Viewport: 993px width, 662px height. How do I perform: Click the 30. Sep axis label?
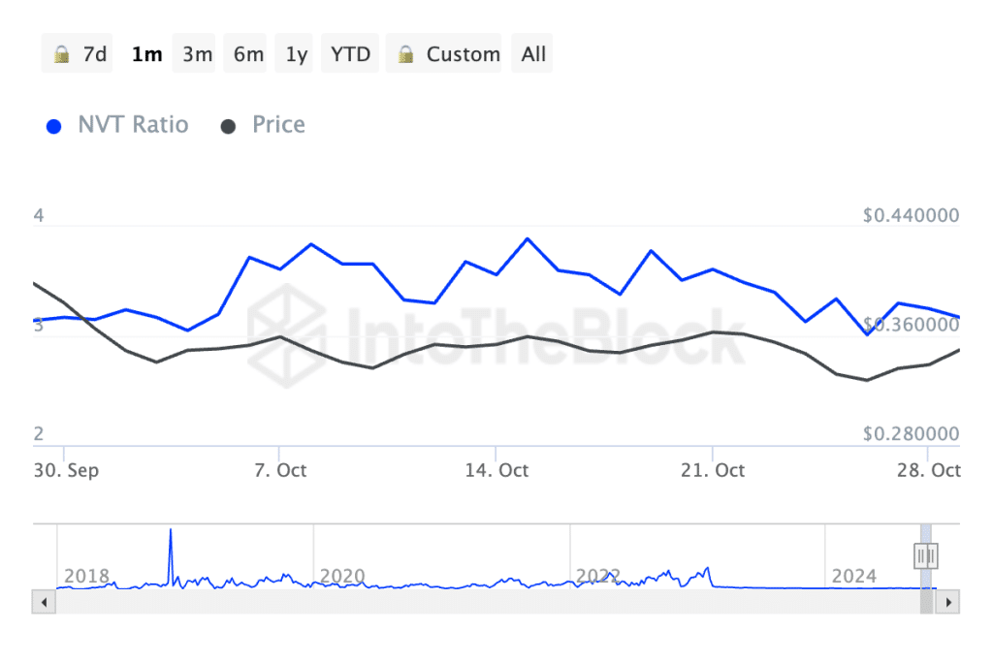[66, 470]
